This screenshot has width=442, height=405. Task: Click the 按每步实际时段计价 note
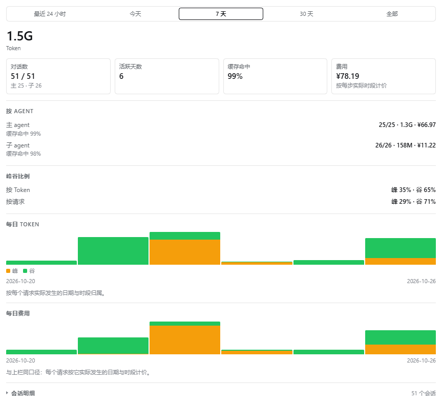(x=362, y=86)
